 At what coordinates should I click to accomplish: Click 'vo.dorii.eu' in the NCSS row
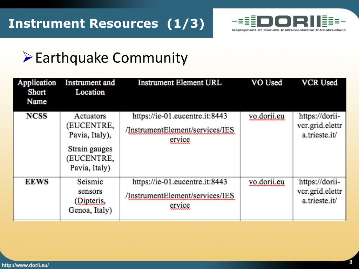click(266, 116)
